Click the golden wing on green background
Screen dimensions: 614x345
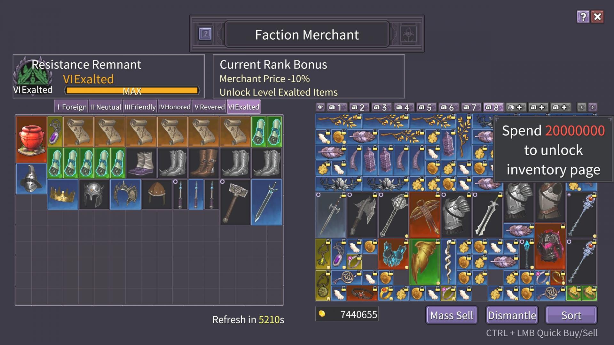click(x=425, y=262)
